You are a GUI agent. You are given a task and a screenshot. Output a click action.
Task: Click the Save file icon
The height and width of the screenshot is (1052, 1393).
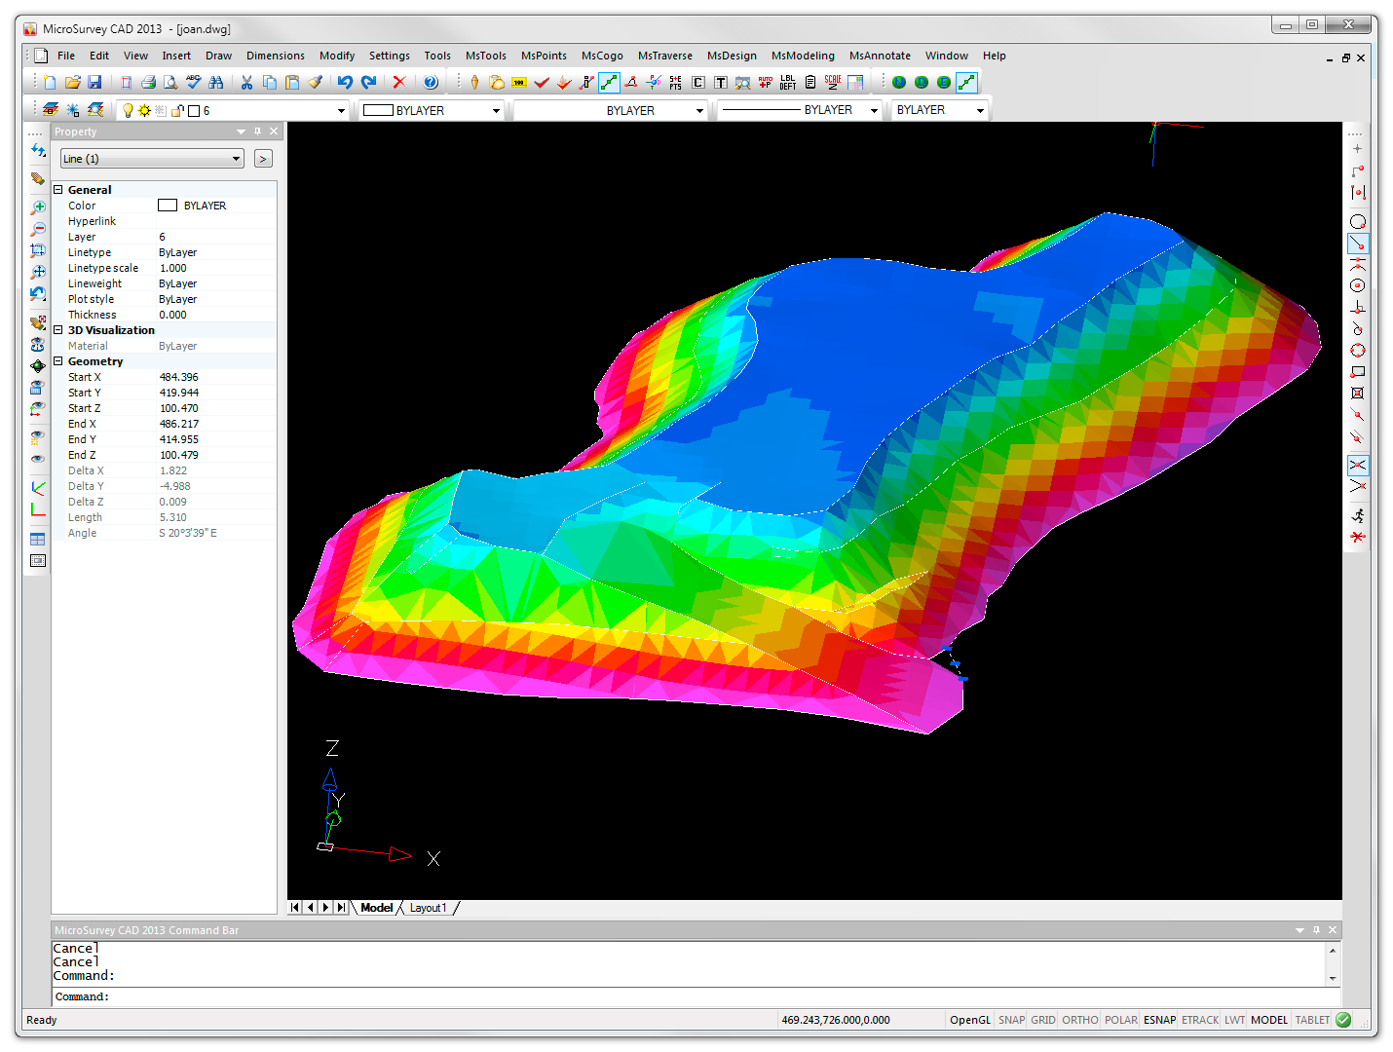coord(94,83)
